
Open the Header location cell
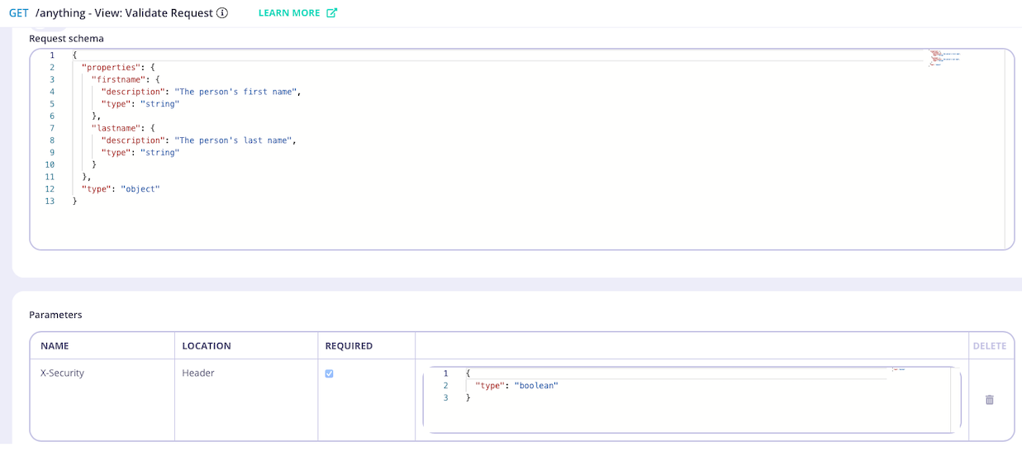click(x=198, y=373)
